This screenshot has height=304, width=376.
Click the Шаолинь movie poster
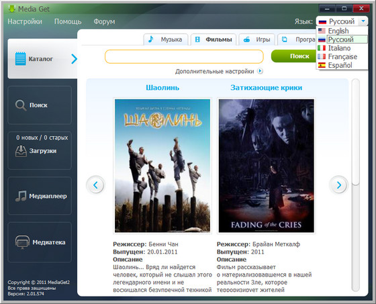[x=162, y=166]
